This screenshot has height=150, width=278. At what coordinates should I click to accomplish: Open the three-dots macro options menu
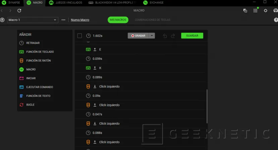click(x=63, y=20)
